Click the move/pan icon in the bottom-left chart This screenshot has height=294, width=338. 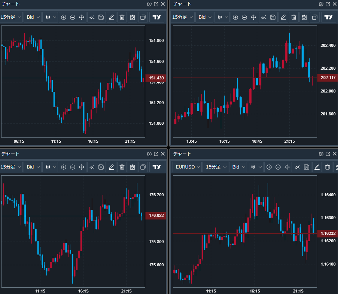pyautogui.click(x=82, y=167)
